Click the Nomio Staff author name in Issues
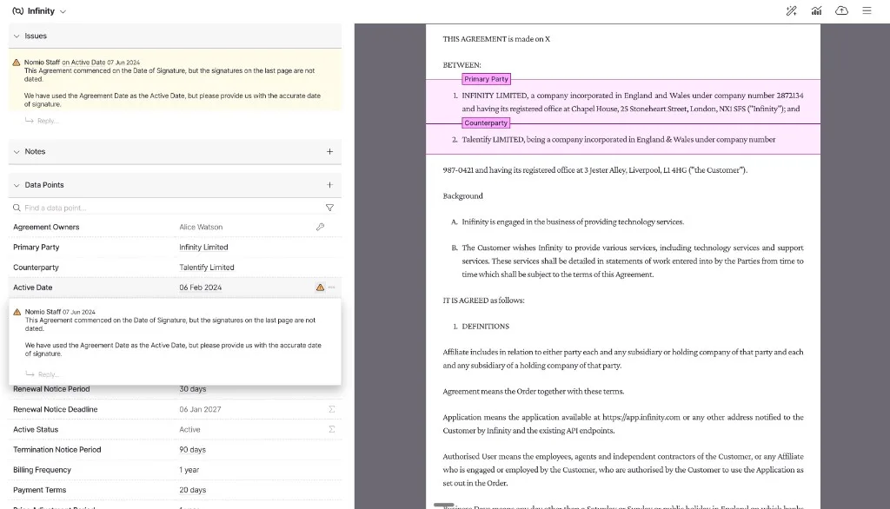The height and width of the screenshot is (509, 890). (x=42, y=63)
